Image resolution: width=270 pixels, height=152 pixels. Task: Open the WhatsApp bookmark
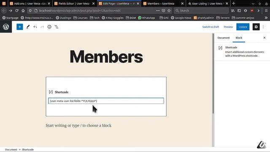(146, 18)
